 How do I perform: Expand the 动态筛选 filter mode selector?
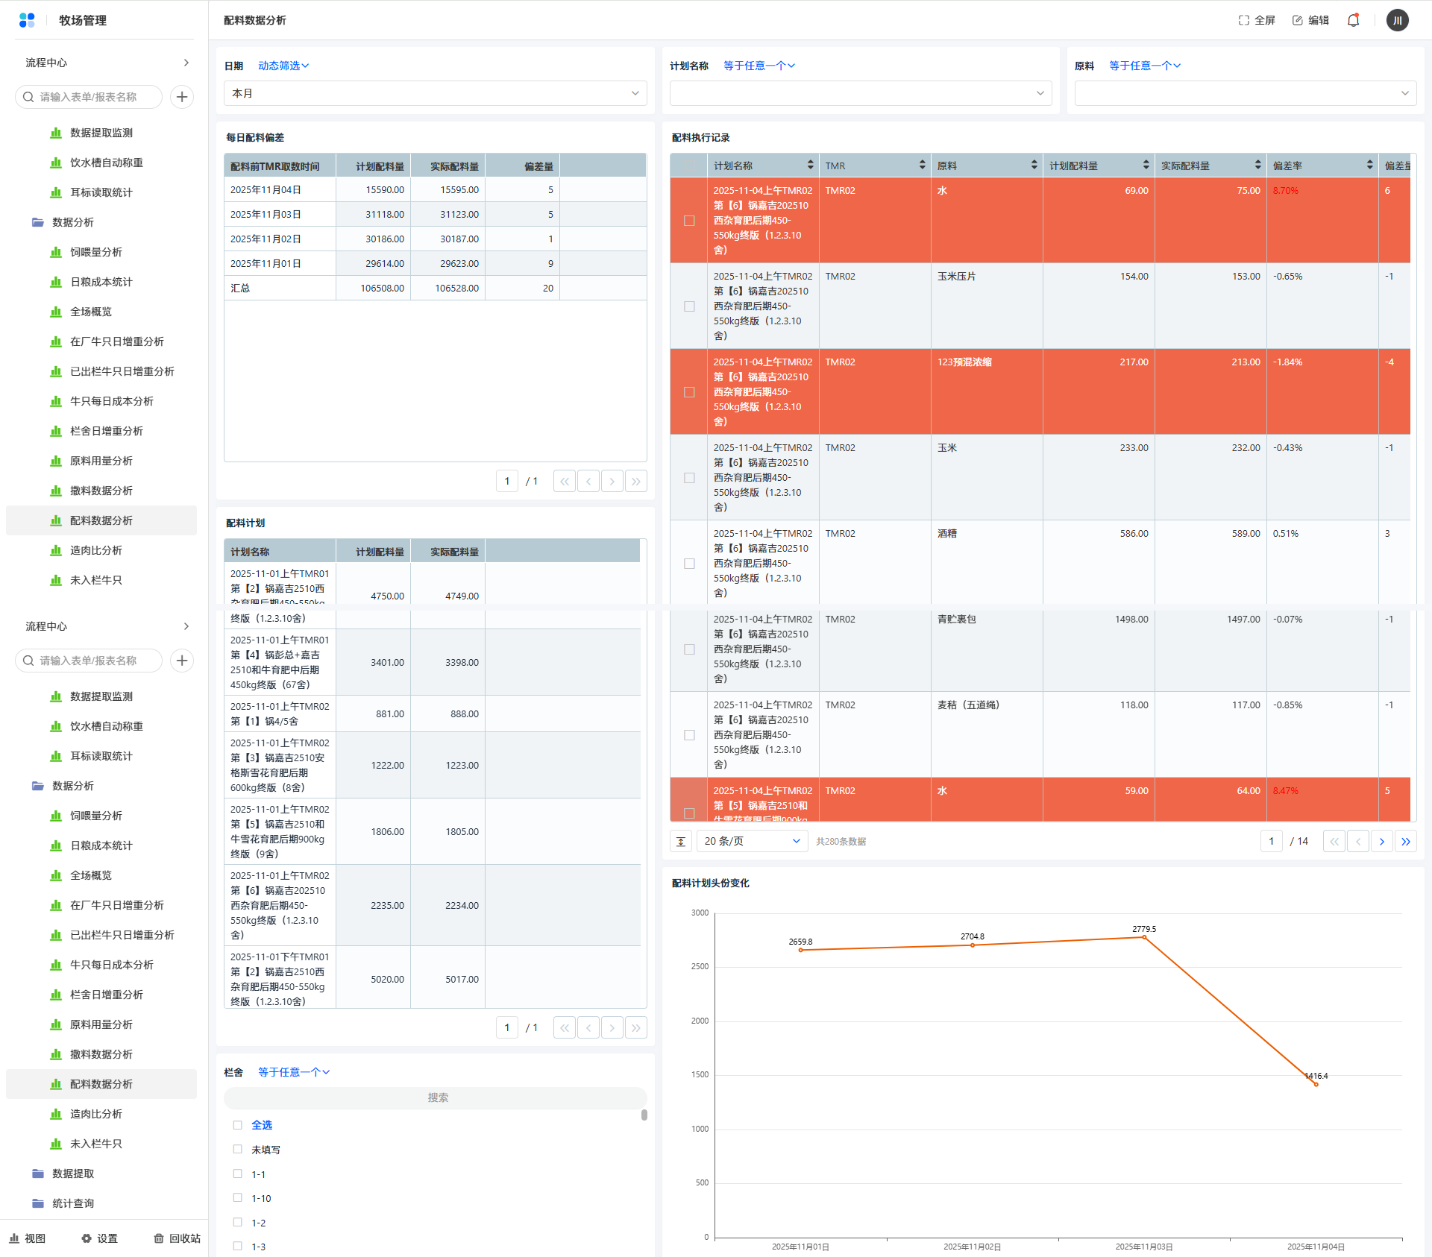[283, 66]
